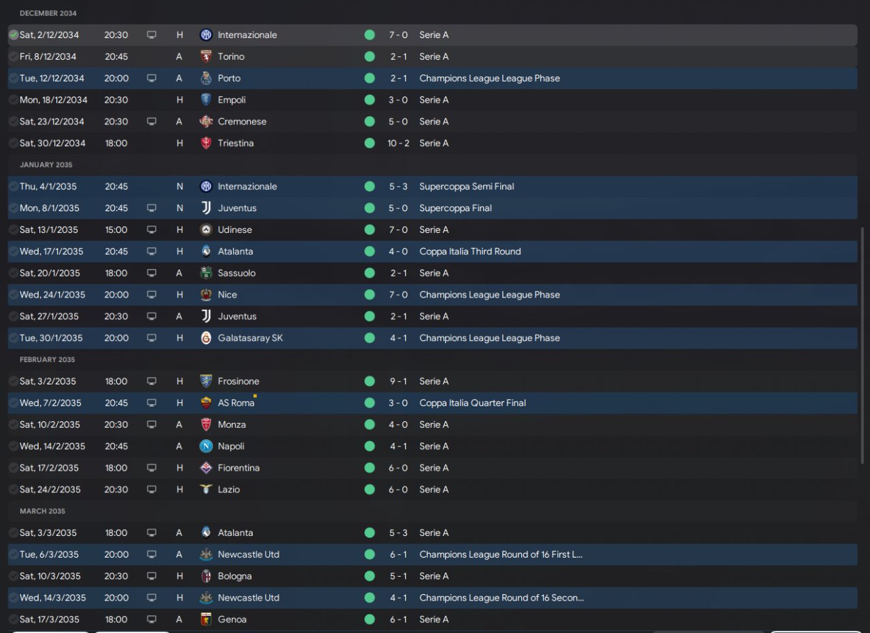
Task: Toggle the selection circle on the Empoli row
Action: [x=14, y=100]
